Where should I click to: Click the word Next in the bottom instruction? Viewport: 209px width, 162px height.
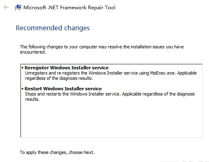(88, 152)
